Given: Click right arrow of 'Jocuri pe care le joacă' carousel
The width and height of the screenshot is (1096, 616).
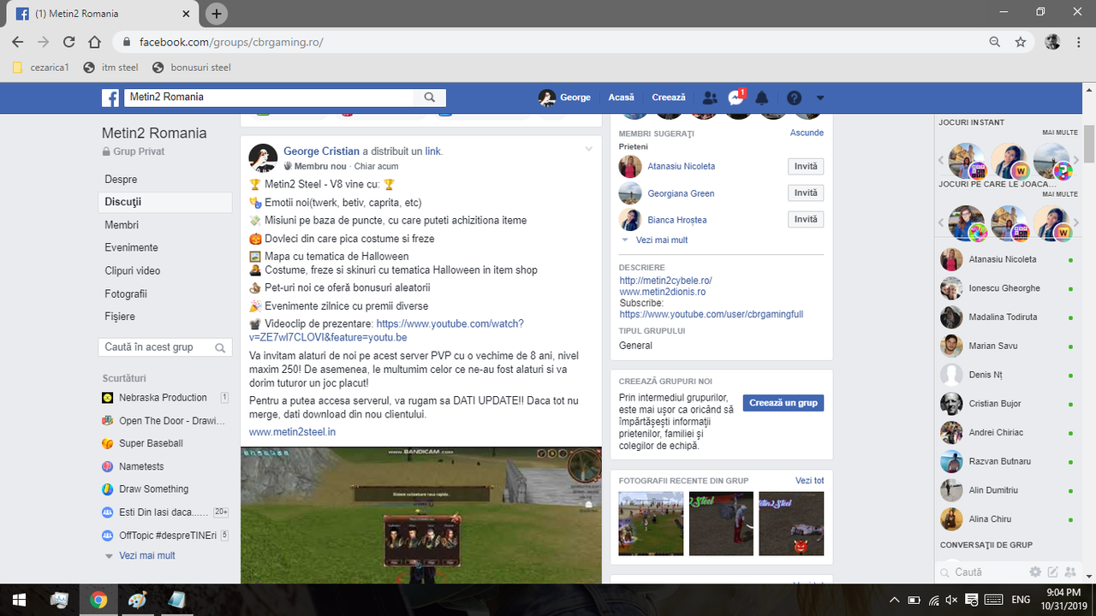Looking at the screenshot, I should click(x=1076, y=224).
